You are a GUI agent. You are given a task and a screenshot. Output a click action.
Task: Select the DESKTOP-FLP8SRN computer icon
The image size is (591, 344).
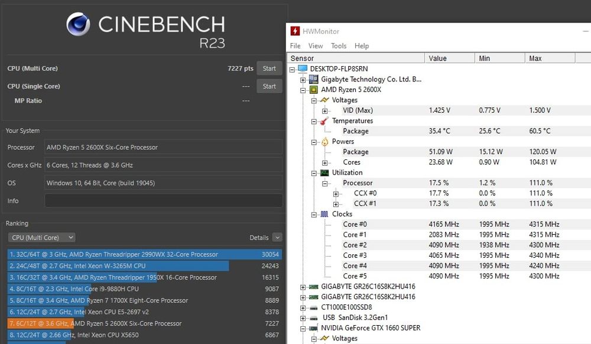click(x=302, y=69)
